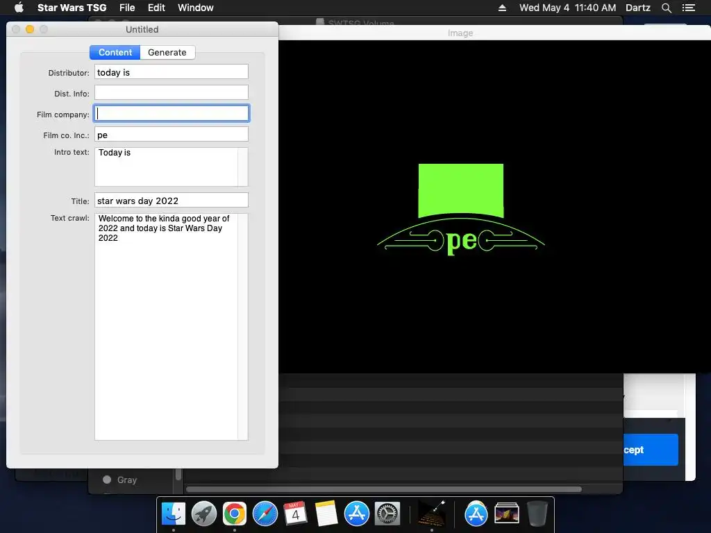This screenshot has width=711, height=533.
Task: Click the blue Accept button
Action: [651, 450]
